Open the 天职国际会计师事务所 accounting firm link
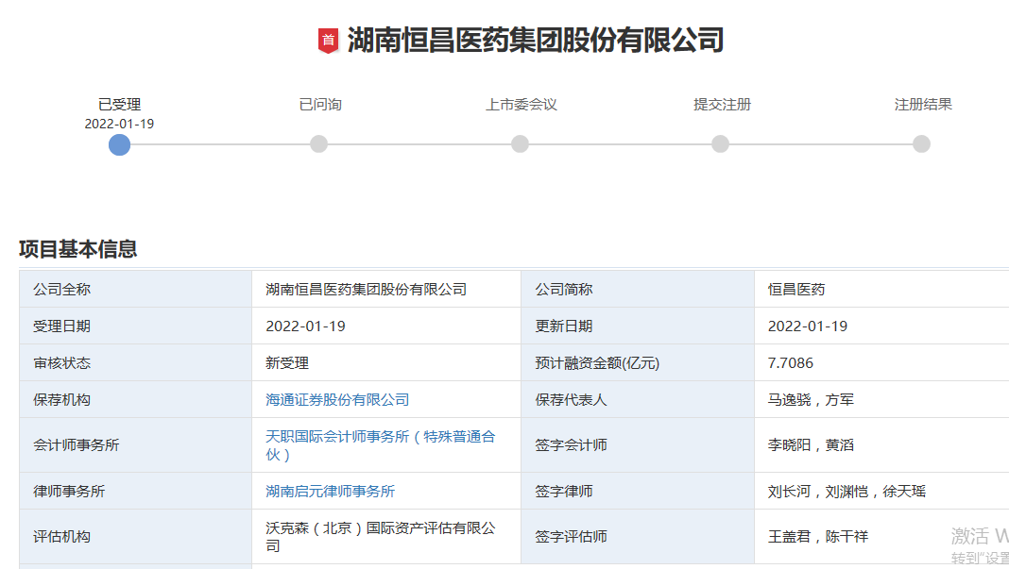The image size is (1009, 569). 381,444
